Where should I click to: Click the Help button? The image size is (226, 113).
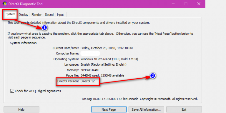(x=21, y=109)
